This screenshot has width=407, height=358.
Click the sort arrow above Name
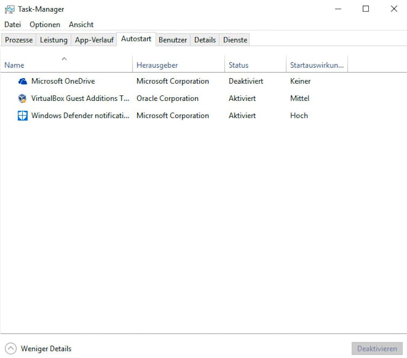(x=64, y=59)
